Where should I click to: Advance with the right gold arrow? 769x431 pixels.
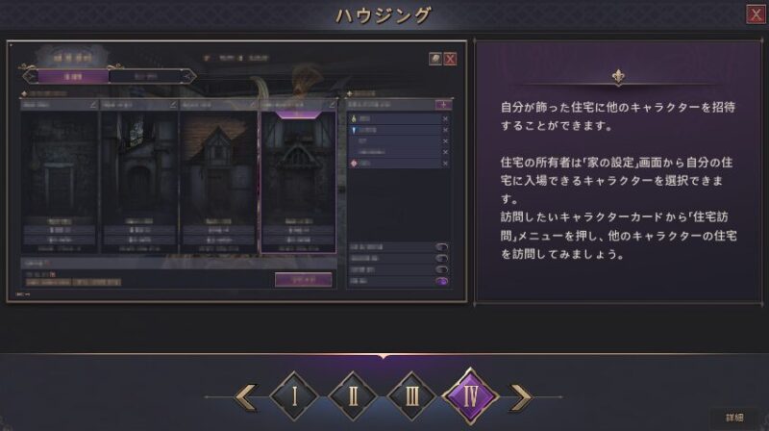[x=521, y=396]
